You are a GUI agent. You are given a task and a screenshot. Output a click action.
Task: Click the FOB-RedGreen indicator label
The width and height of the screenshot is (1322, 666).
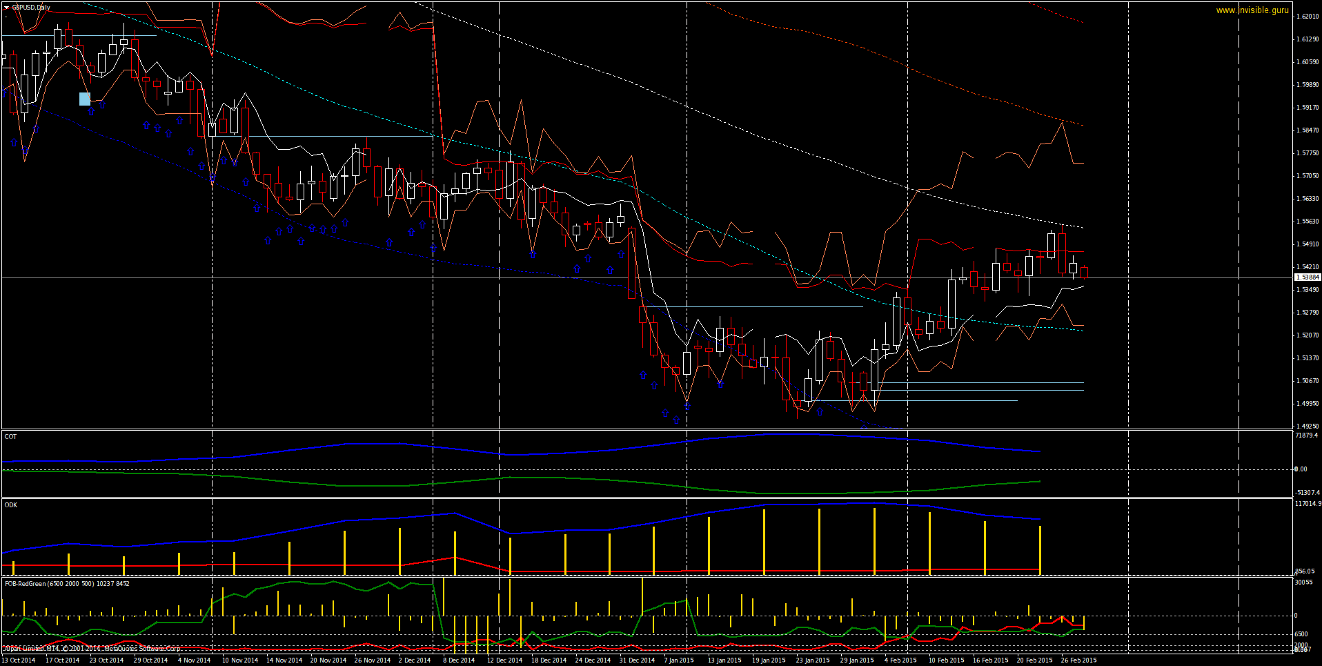[67, 583]
